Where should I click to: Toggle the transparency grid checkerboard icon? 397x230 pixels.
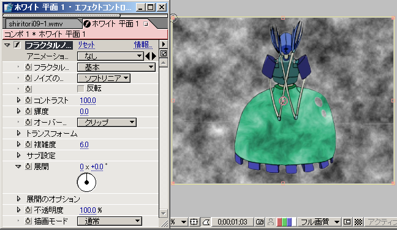[x=358, y=222]
